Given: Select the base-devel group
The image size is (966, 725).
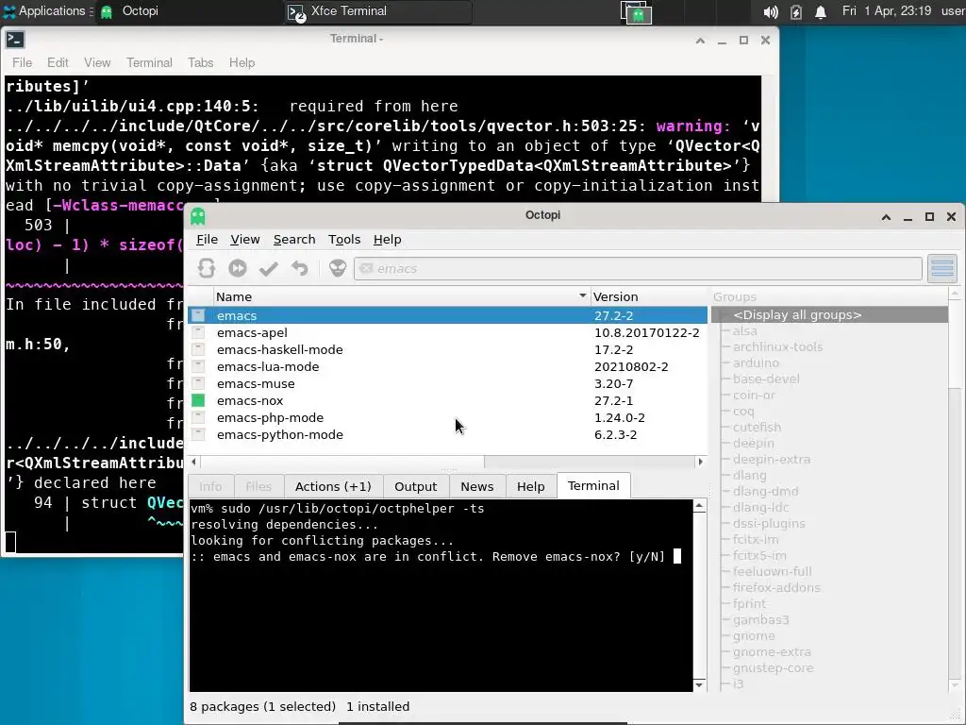Looking at the screenshot, I should click(766, 379).
